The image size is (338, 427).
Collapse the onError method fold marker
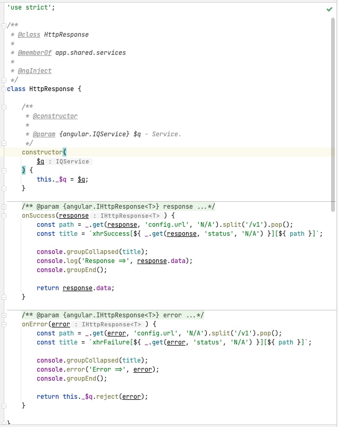4,324
